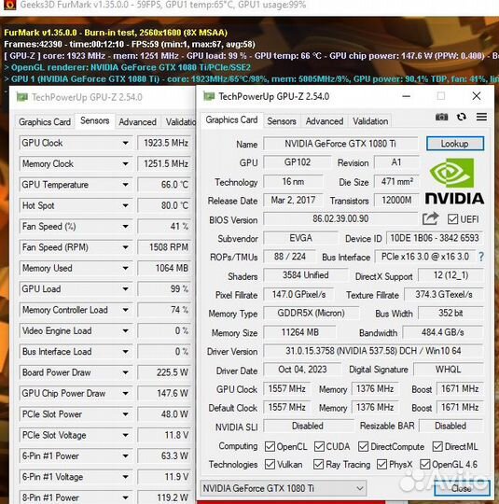Click the Fan Speed 1508 RPM reading
The width and height of the screenshot is (499, 504).
coord(165,247)
